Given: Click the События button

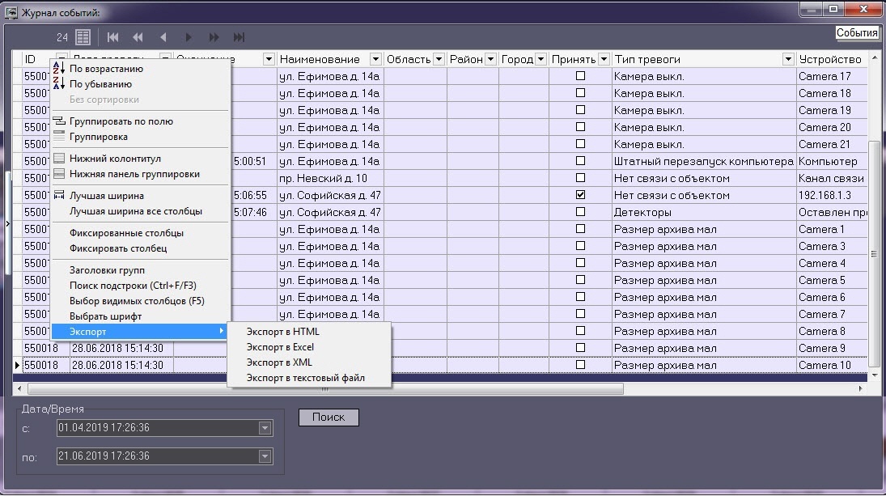Looking at the screenshot, I should [857, 32].
